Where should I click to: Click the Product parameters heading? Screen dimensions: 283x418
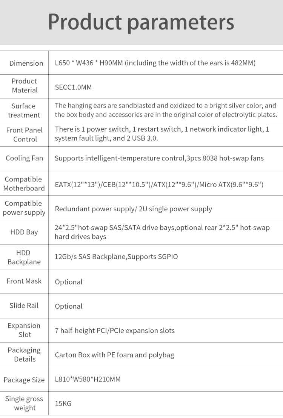pyautogui.click(x=141, y=22)
